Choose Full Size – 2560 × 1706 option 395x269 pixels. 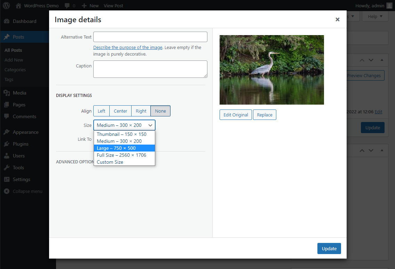coord(124,155)
